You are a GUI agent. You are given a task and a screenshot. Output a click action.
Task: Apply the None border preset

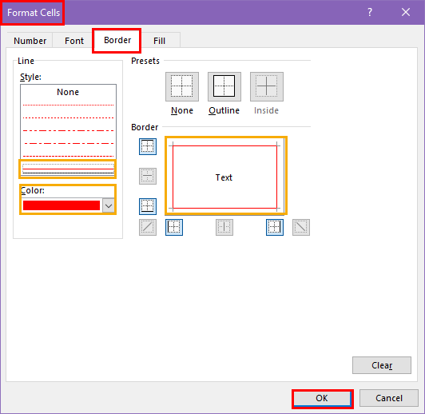[182, 86]
